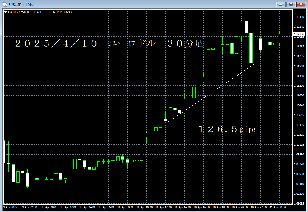The image size is (308, 212).
Task: Click the 1.10485 price scale label
Action: [x=299, y=125]
